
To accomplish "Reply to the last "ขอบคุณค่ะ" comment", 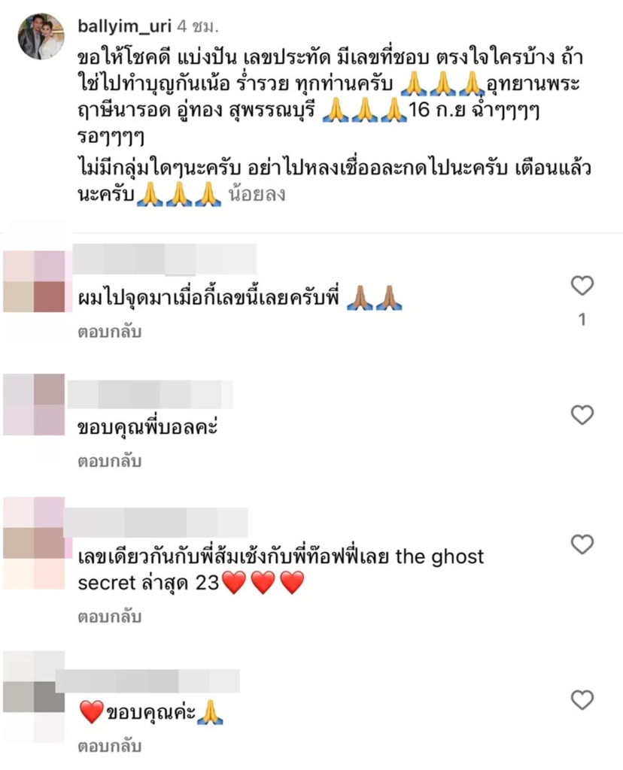I will [110, 746].
